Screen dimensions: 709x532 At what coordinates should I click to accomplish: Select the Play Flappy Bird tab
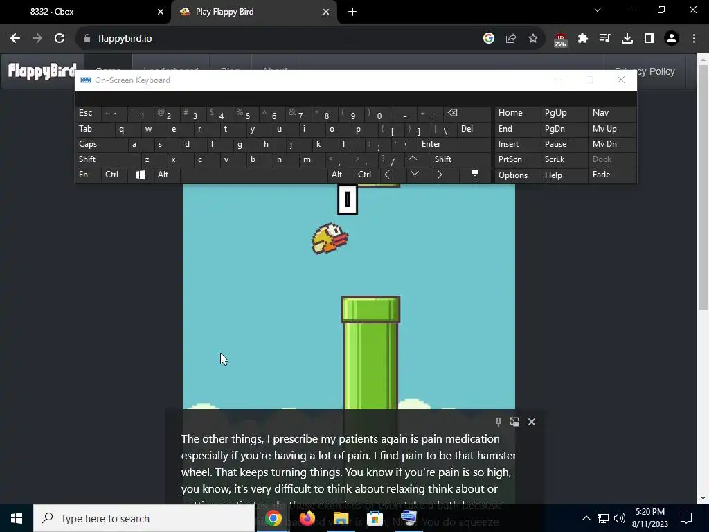[x=254, y=12]
